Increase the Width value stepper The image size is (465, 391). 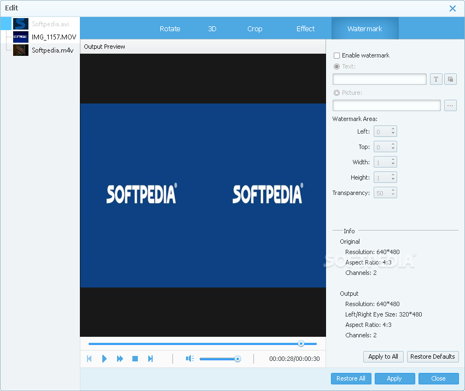coord(393,160)
